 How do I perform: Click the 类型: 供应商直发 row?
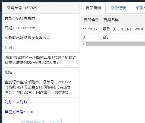pyautogui.click(x=41, y=18)
